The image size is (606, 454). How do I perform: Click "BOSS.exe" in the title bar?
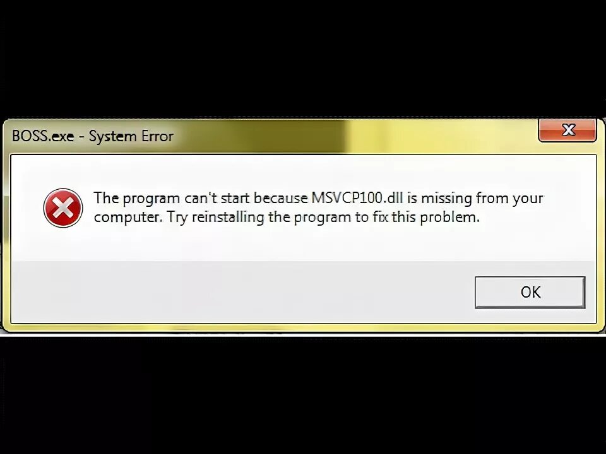tap(43, 136)
